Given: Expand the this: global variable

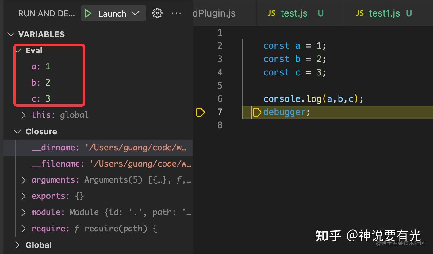Looking at the screenshot, I should coord(23,115).
